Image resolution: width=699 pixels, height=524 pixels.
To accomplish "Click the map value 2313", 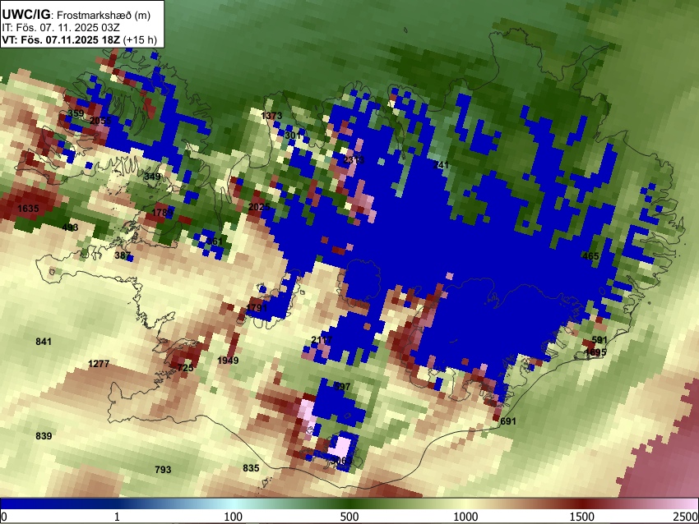I will [354, 160].
